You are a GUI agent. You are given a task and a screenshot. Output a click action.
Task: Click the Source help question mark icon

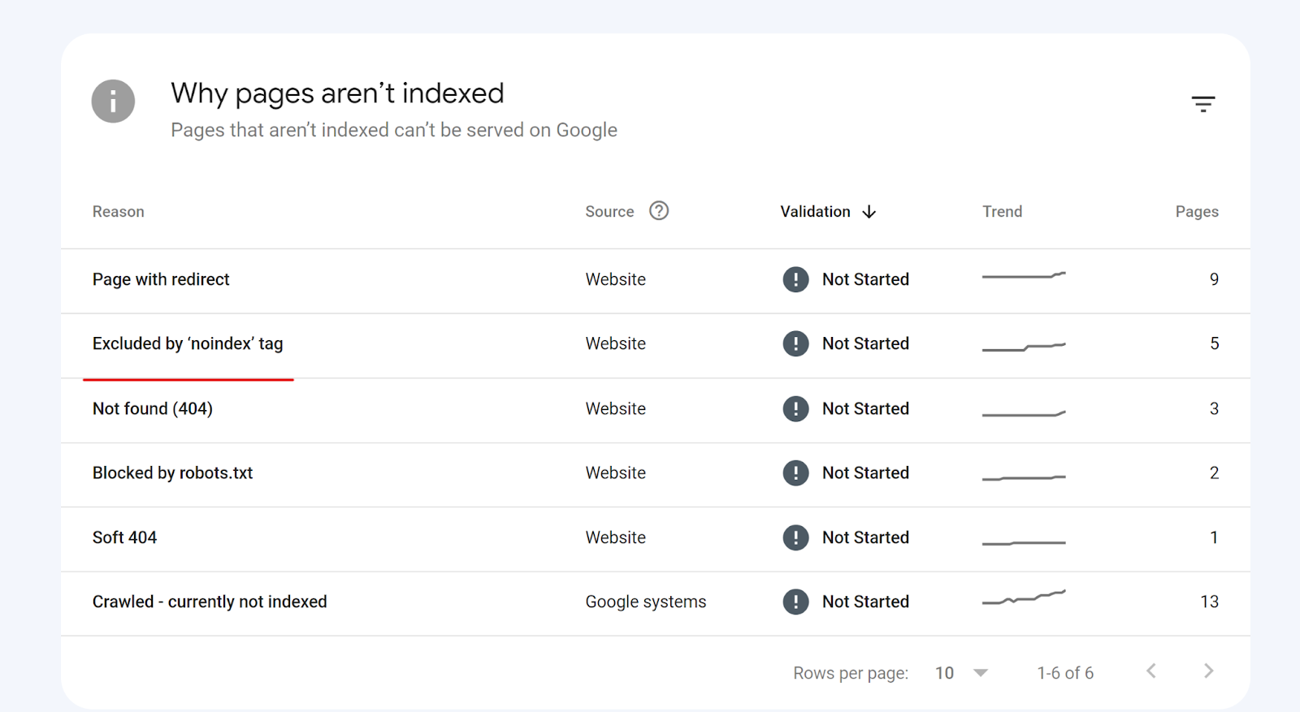pos(659,211)
